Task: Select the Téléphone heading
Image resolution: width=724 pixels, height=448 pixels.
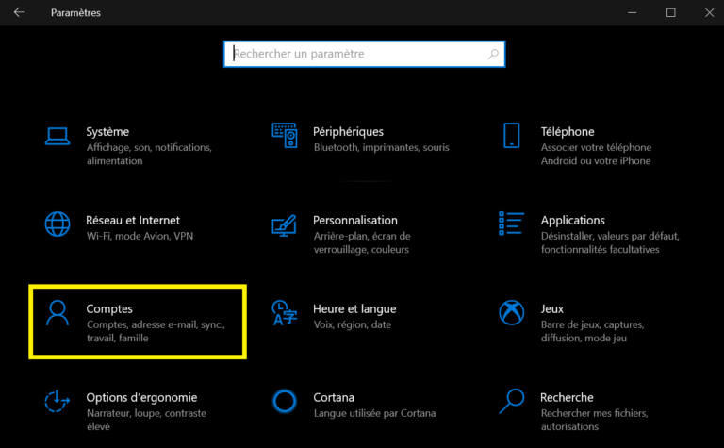Action: (568, 132)
